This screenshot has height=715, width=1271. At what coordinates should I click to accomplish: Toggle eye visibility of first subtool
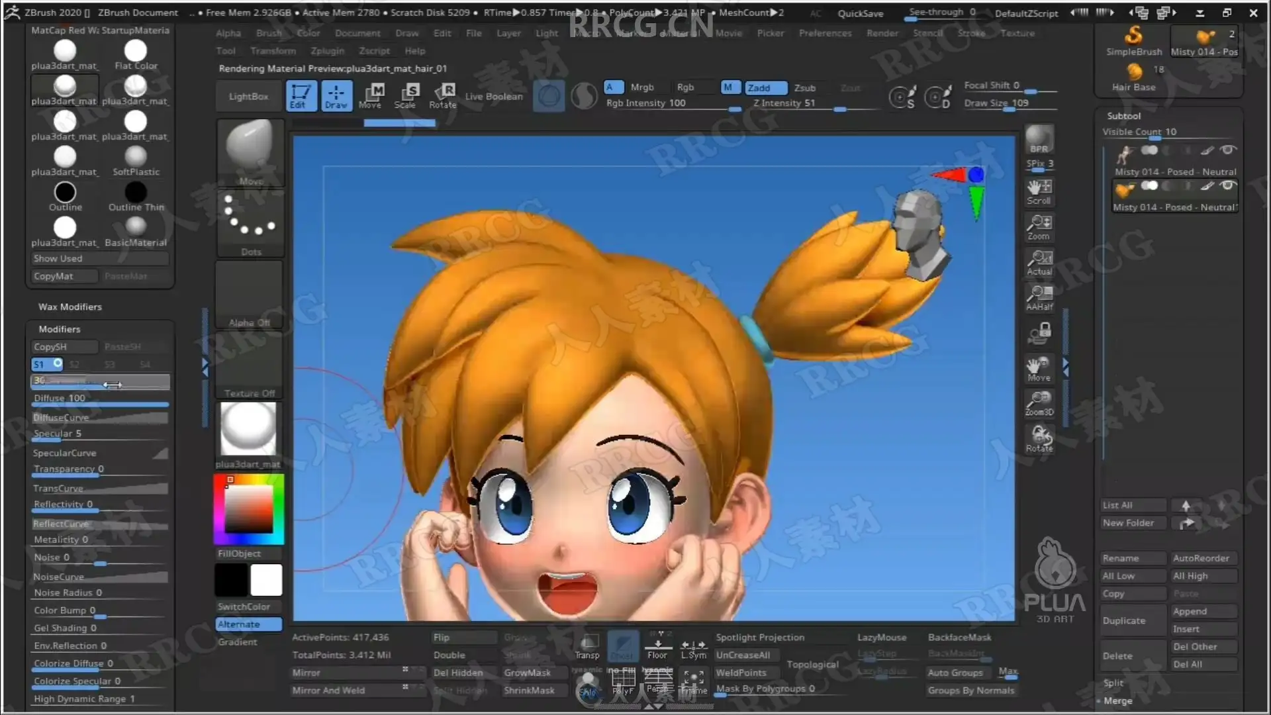(x=1228, y=150)
